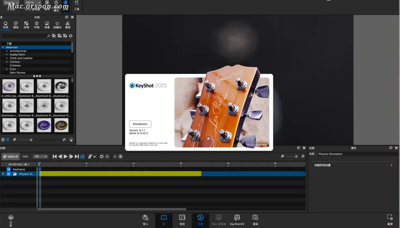Open the Startup workspace dropdown
Screen dimensions: 400x228
[x=11, y=3]
